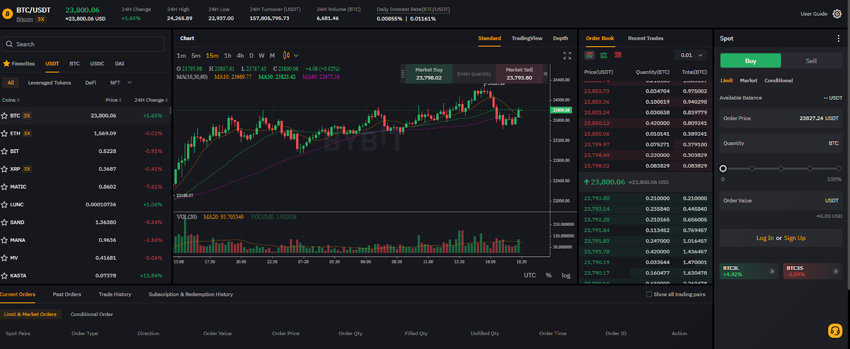Close the quick market order widget

point(545,74)
